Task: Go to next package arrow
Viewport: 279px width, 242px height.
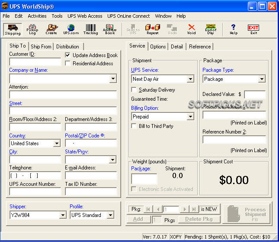Action: (x=185, y=209)
